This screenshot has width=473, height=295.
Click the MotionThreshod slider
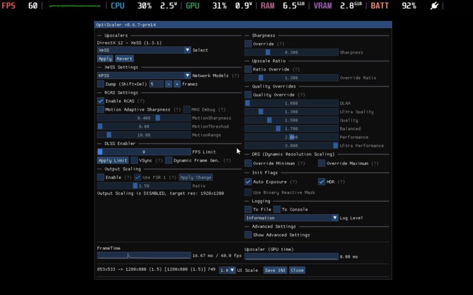click(144, 127)
